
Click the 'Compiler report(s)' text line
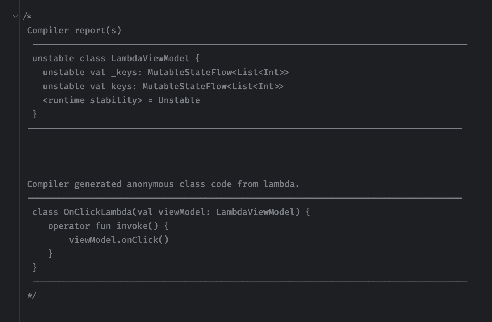coord(74,30)
